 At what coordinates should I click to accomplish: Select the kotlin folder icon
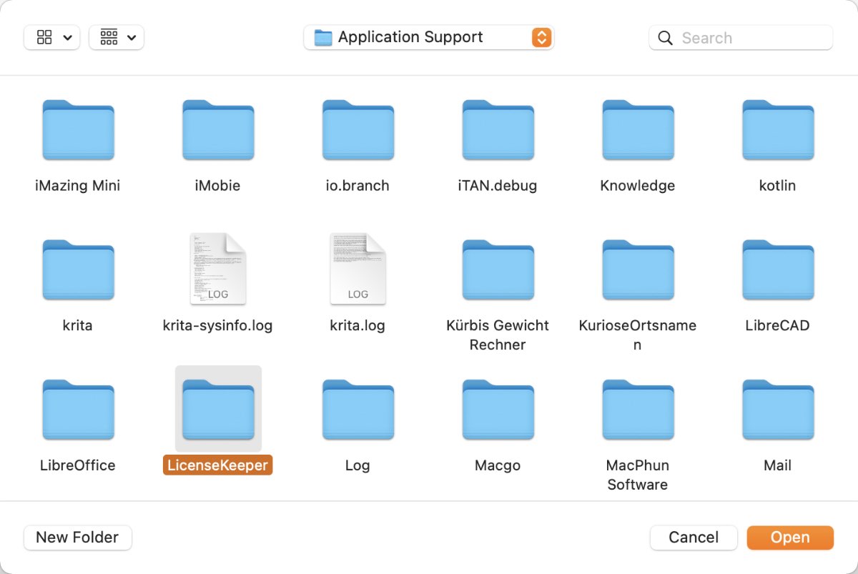pyautogui.click(x=779, y=129)
